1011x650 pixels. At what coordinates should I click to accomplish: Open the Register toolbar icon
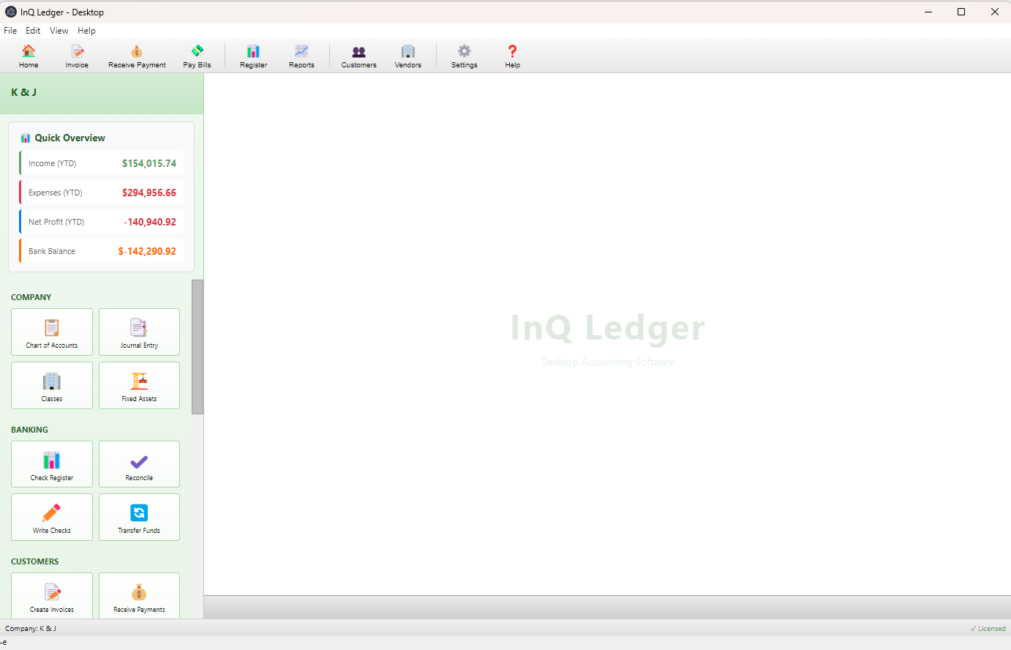[x=253, y=56]
